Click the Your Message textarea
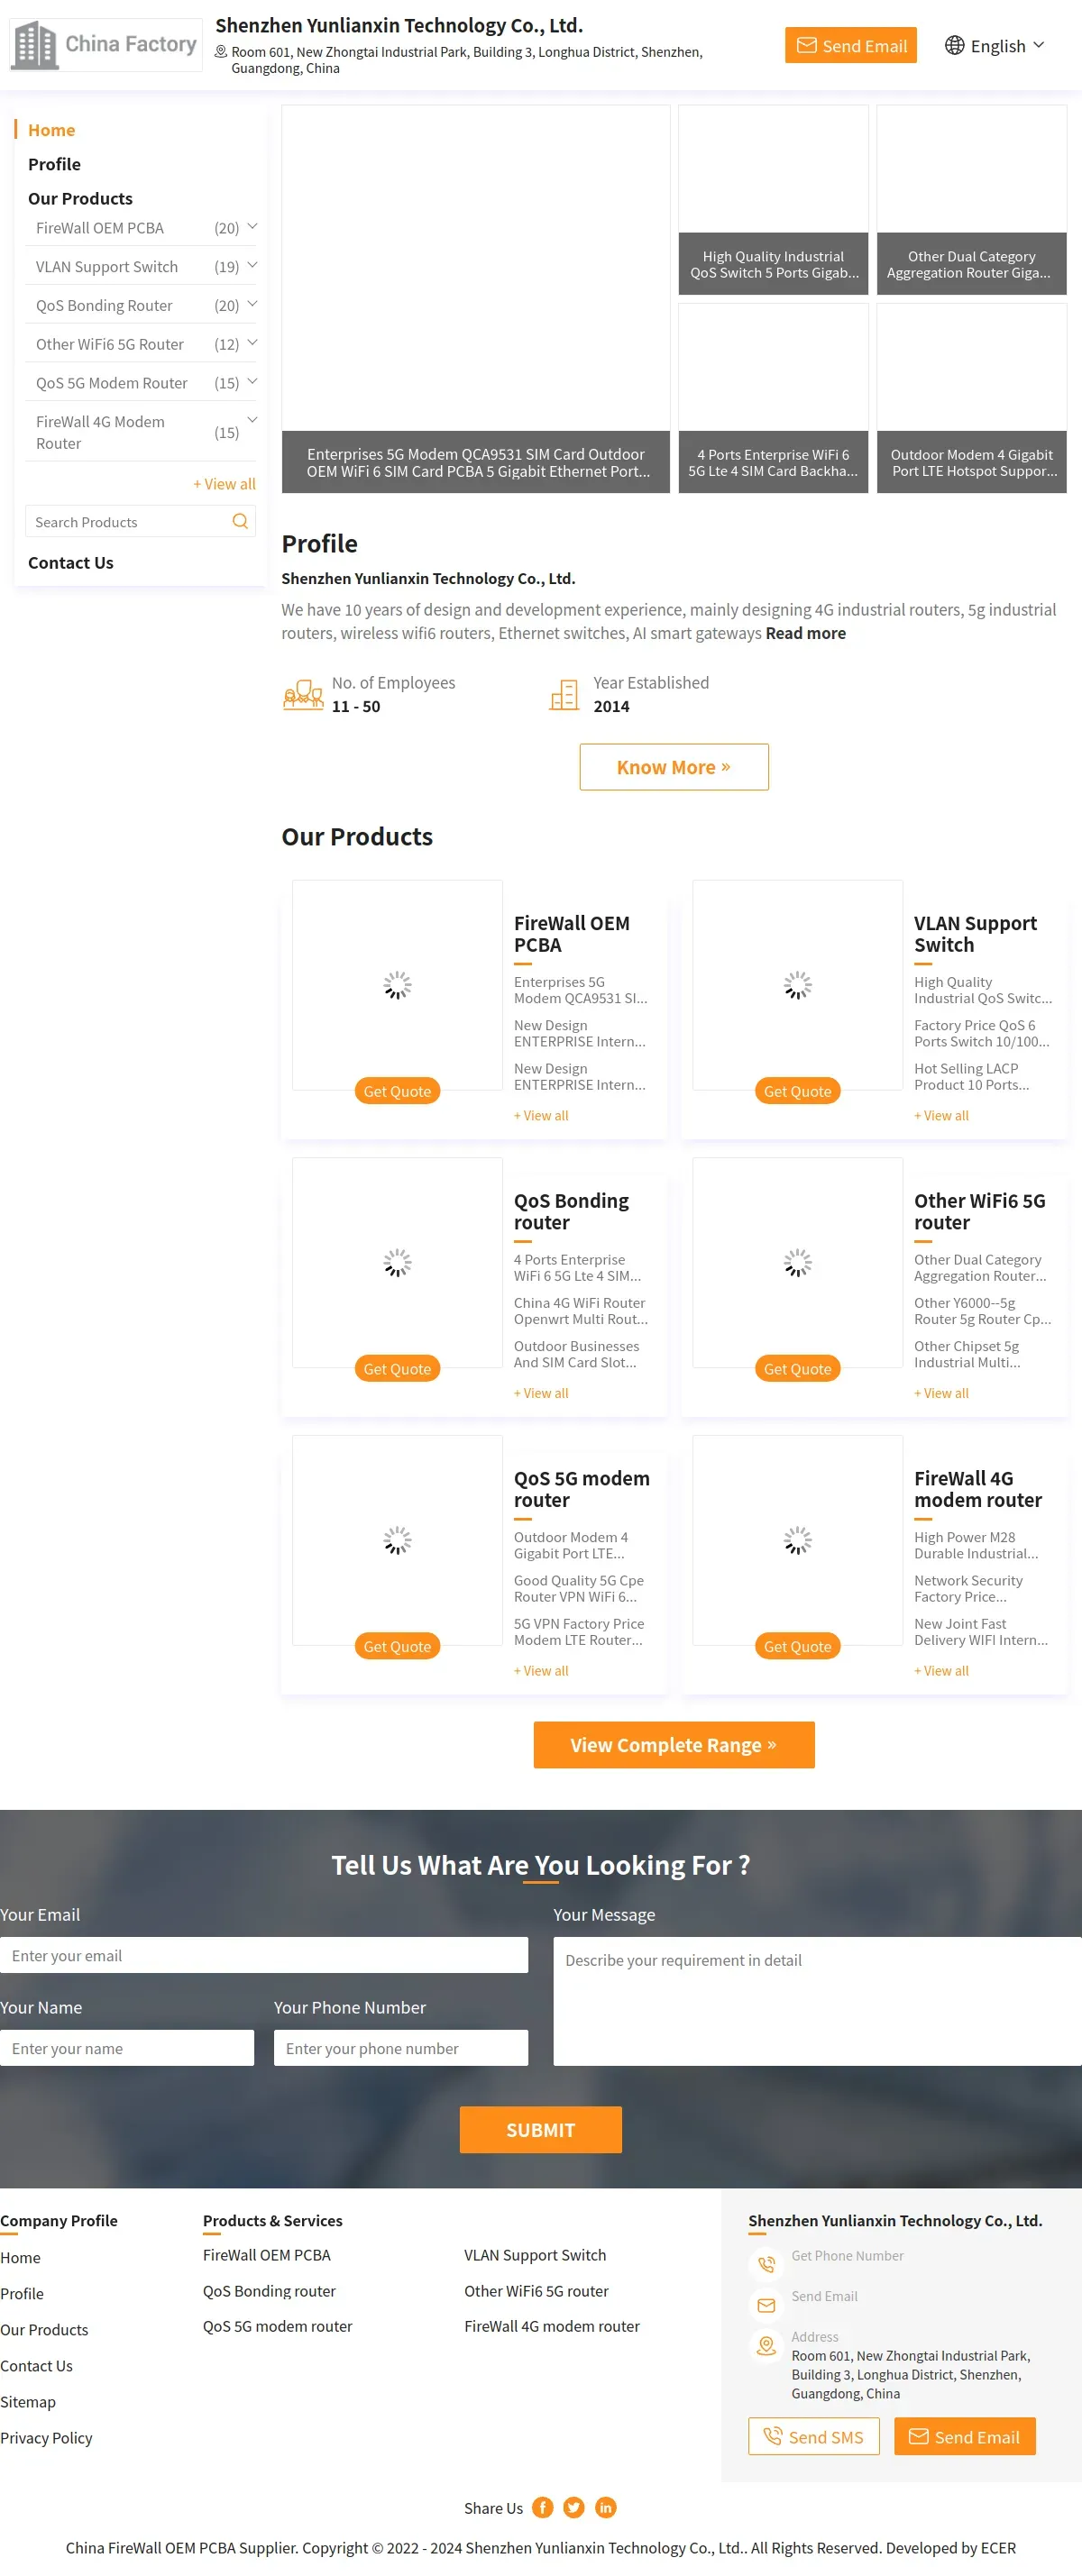 tap(818, 2002)
